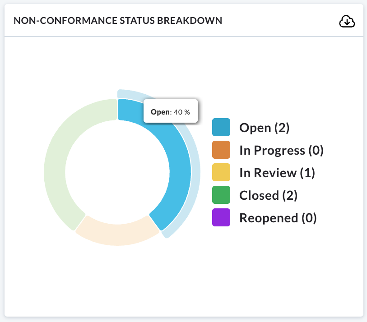367x322 pixels.
Task: Click the In Review (1) legend label
Action: click(x=277, y=173)
